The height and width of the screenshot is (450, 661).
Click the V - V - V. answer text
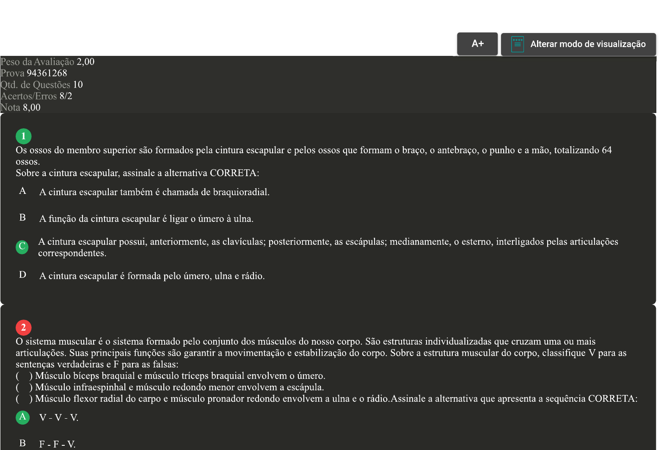point(59,418)
